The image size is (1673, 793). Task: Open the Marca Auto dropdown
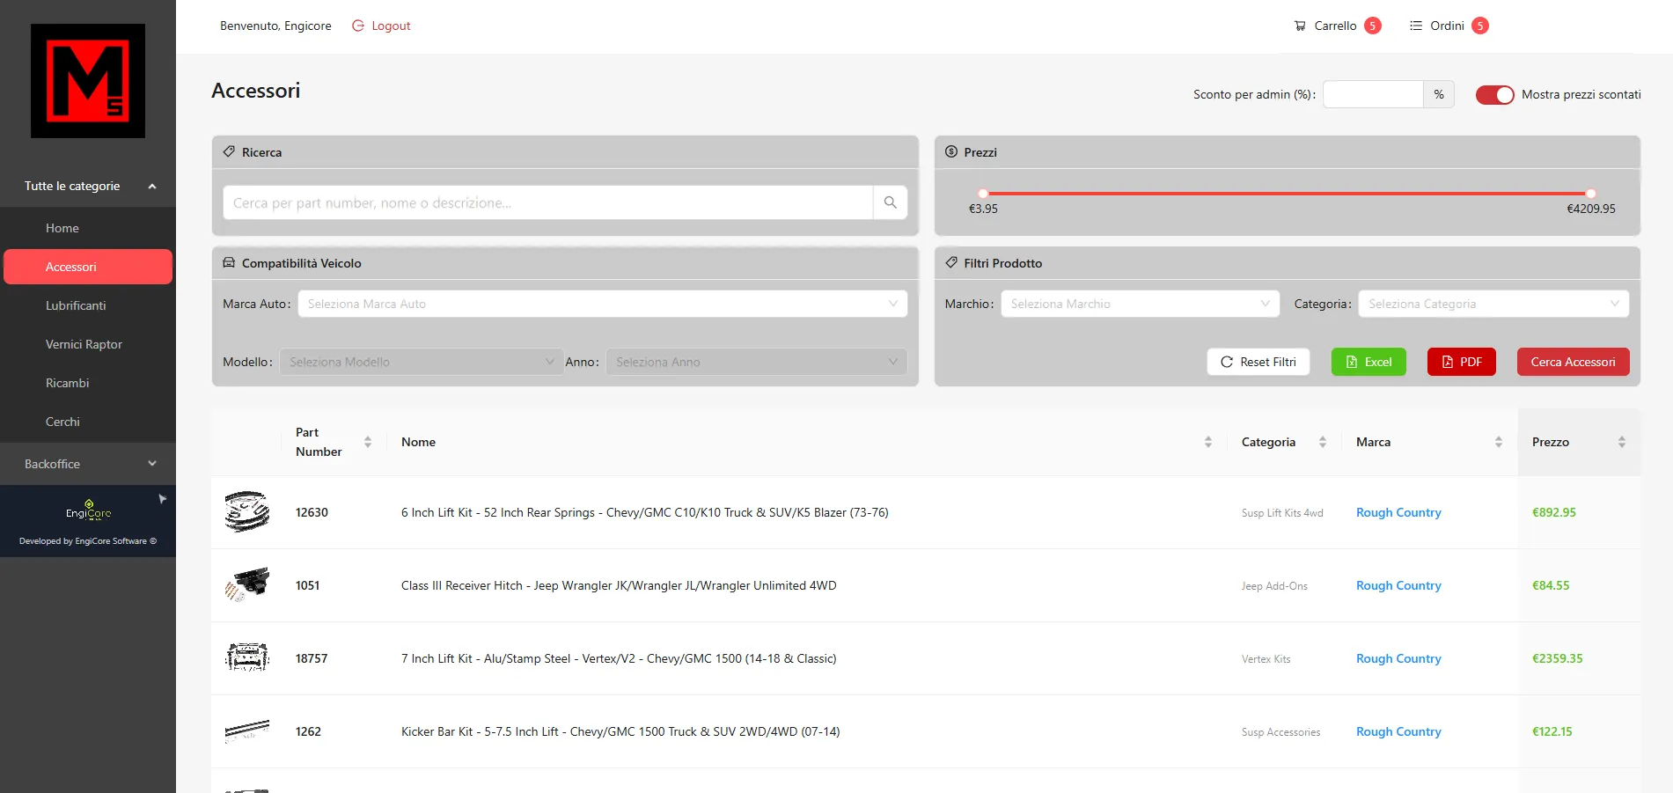(602, 304)
